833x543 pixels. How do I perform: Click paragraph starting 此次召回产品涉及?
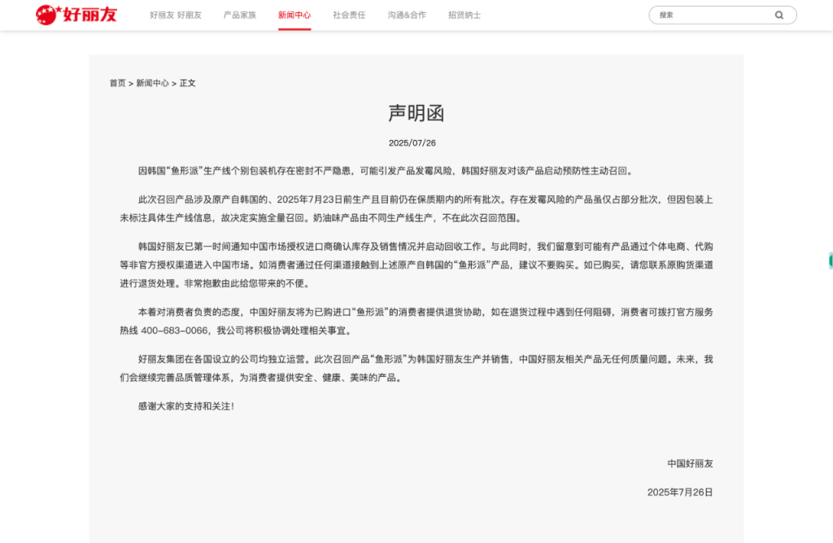coord(416,208)
